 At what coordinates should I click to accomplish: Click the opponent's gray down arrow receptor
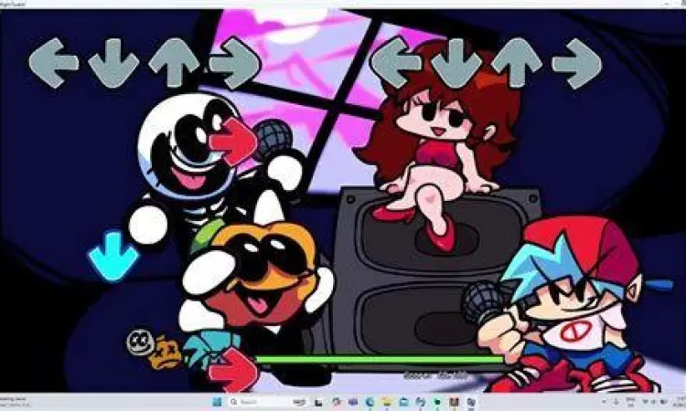point(113,64)
